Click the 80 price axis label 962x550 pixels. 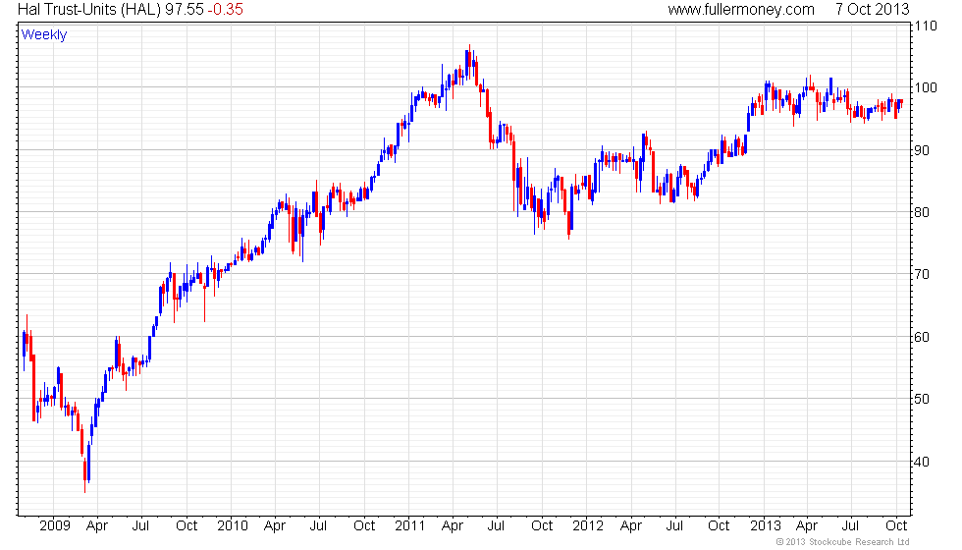click(x=922, y=212)
